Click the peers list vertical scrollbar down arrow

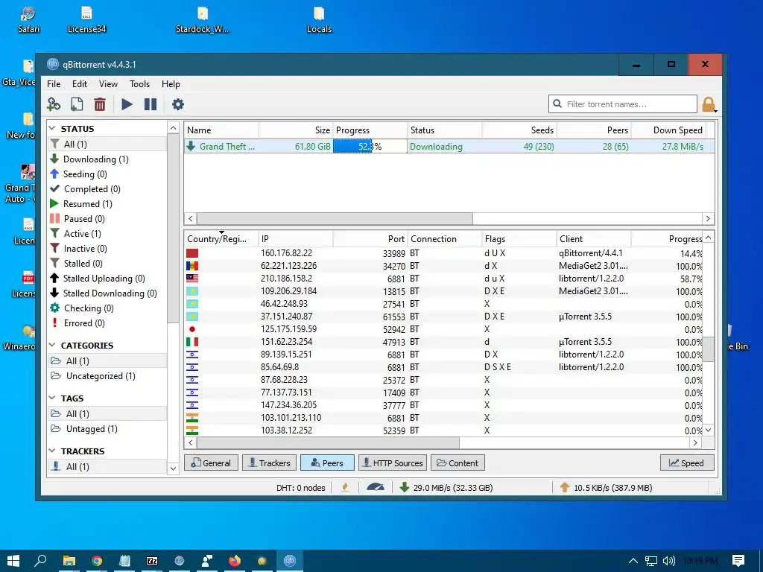[709, 430]
